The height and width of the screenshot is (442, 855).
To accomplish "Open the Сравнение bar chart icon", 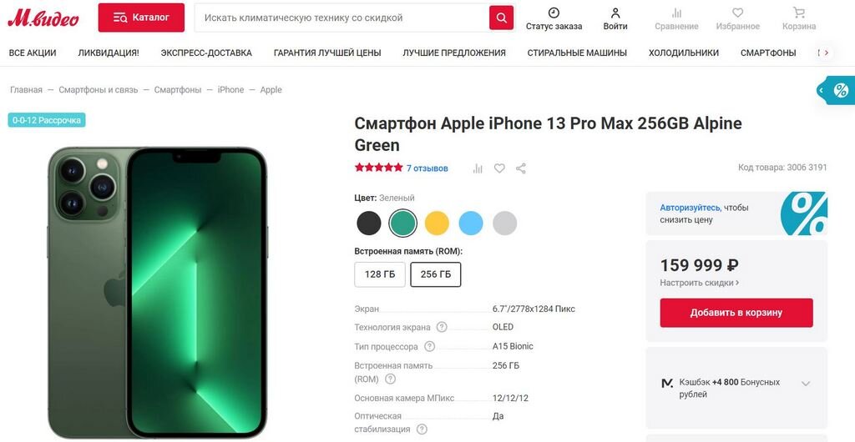I will point(676,13).
